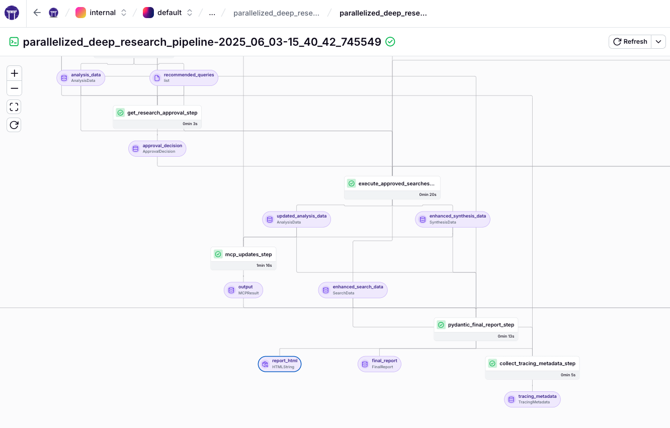The height and width of the screenshot is (428, 670).
Task: Open dropdown arrow next to Refresh
Action: [x=658, y=42]
